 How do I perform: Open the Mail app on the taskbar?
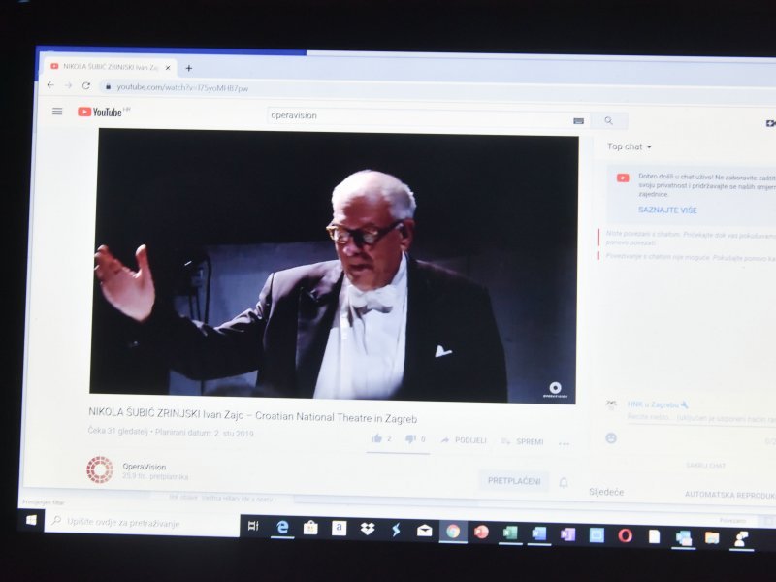pos(424,531)
